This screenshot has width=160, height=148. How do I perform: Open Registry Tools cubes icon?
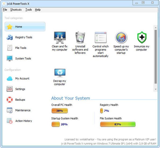point(10,37)
